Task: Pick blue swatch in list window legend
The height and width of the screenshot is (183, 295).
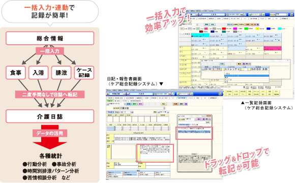Action: pyautogui.click(x=269, y=28)
